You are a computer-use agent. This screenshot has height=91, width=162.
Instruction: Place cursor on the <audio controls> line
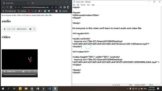pyautogui.click(x=82, y=39)
